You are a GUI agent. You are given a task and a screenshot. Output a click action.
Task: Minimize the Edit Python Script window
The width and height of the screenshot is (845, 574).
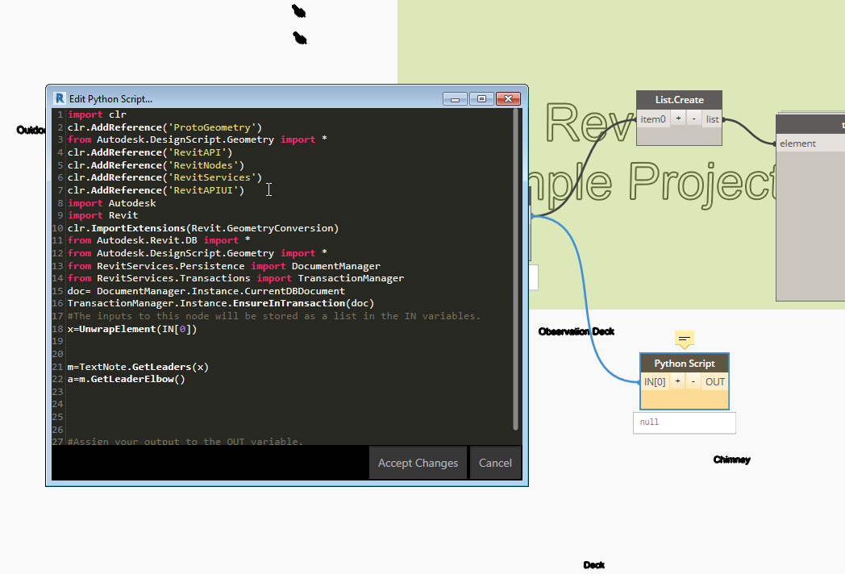pyautogui.click(x=455, y=98)
